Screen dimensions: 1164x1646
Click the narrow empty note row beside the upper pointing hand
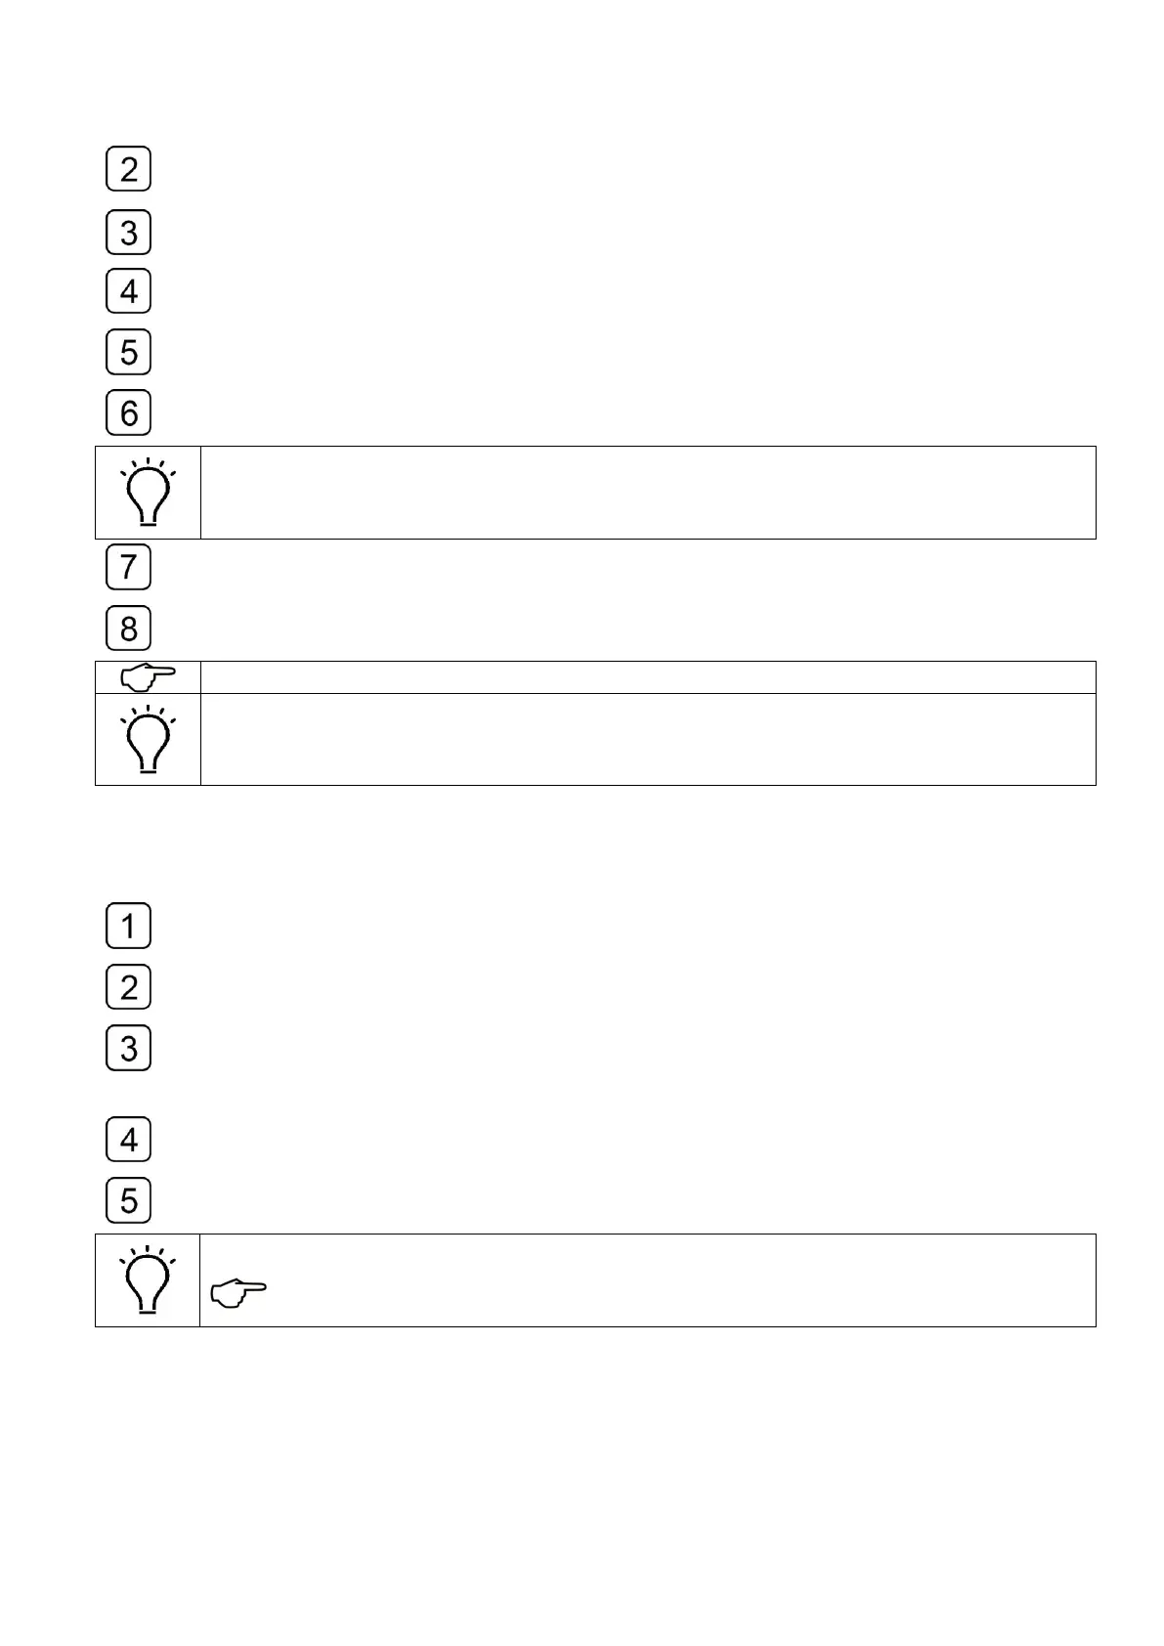pos(647,676)
